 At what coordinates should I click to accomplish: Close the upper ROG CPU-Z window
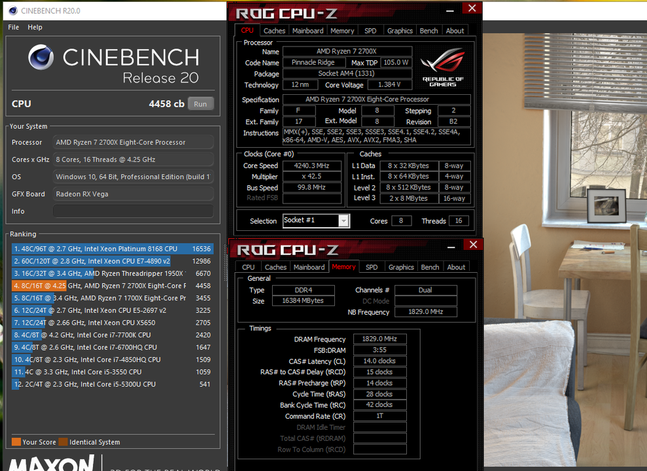(x=472, y=9)
